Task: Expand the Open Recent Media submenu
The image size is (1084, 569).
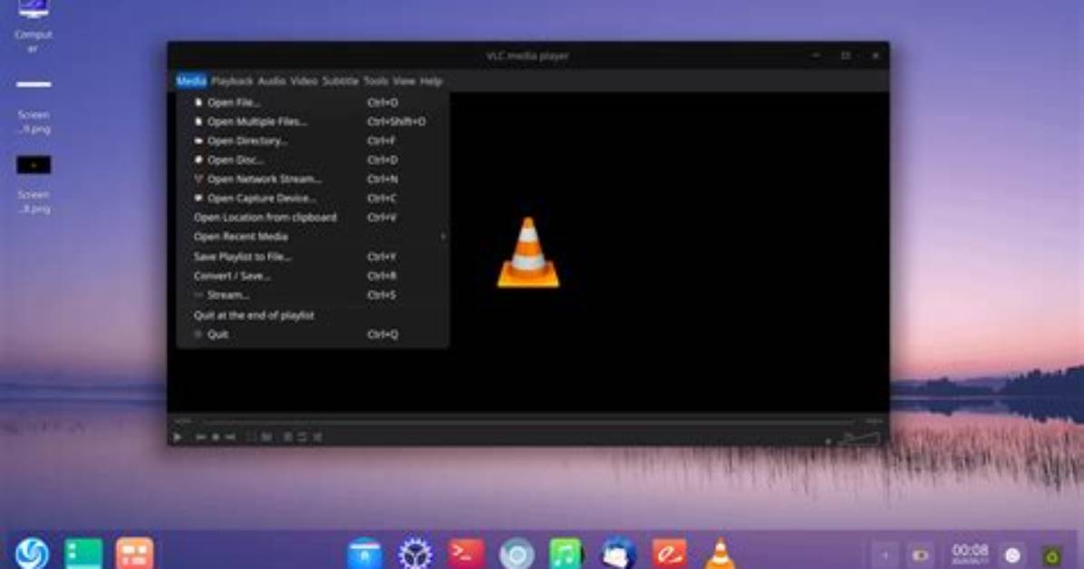Action: 313,236
